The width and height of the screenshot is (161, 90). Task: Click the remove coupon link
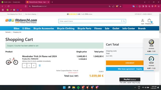pos(73,73)
